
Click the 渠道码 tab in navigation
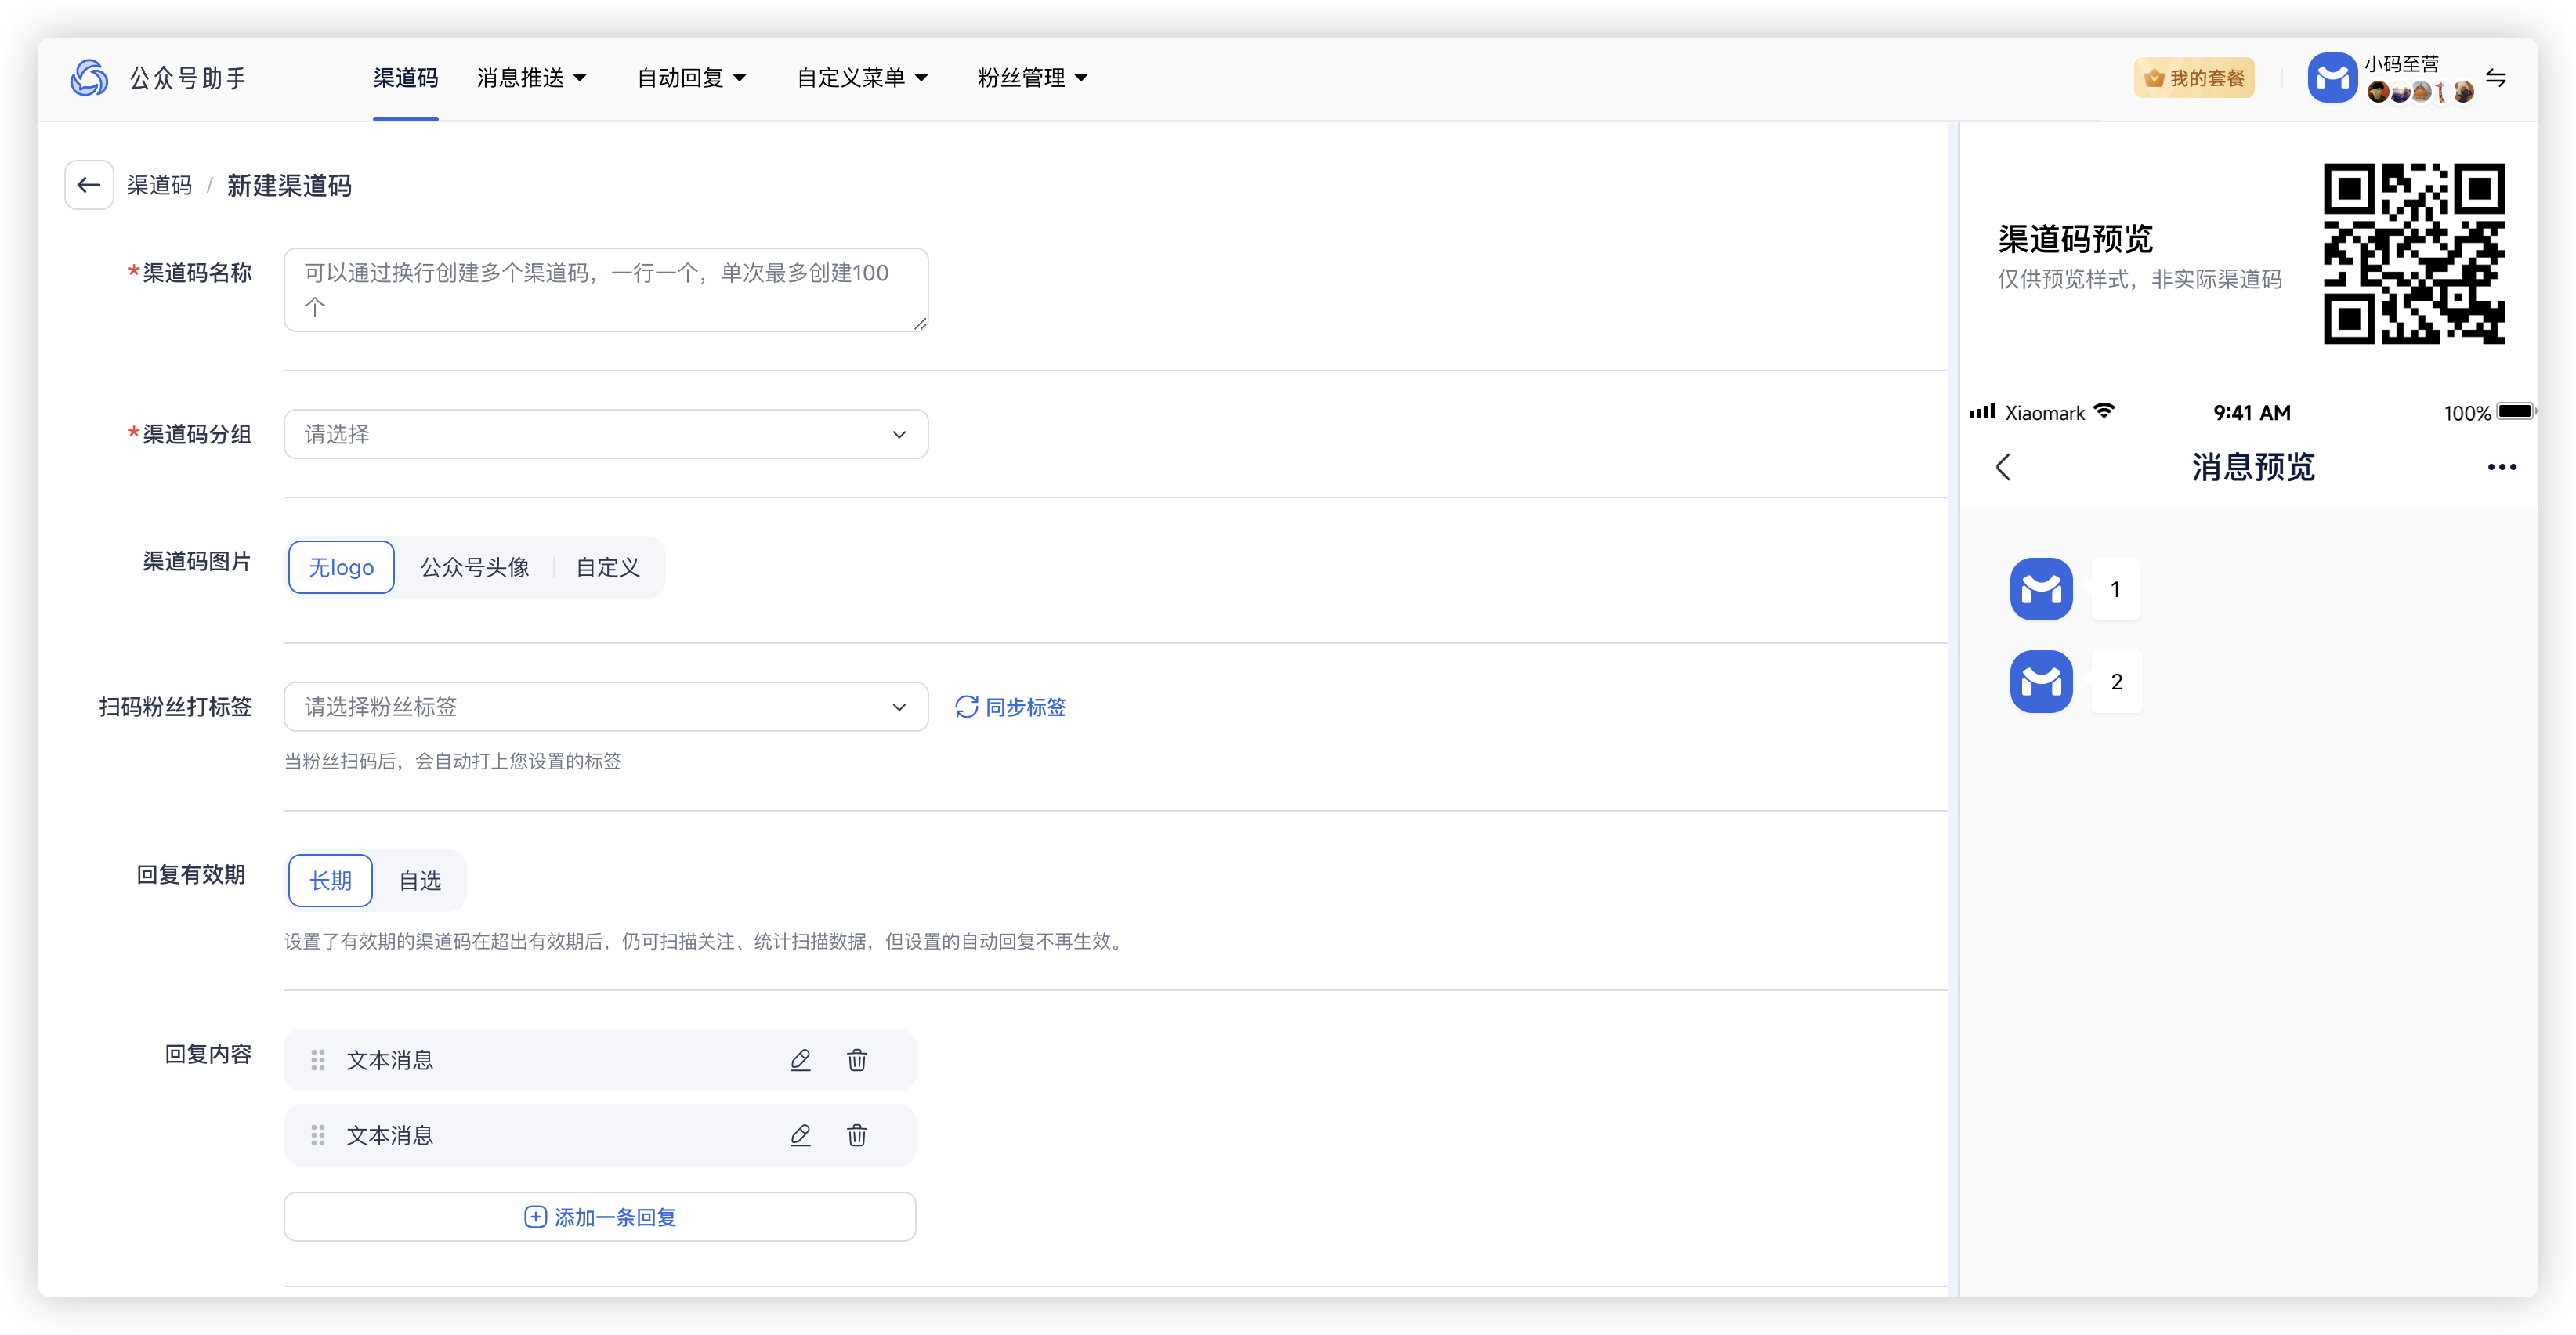pyautogui.click(x=403, y=78)
